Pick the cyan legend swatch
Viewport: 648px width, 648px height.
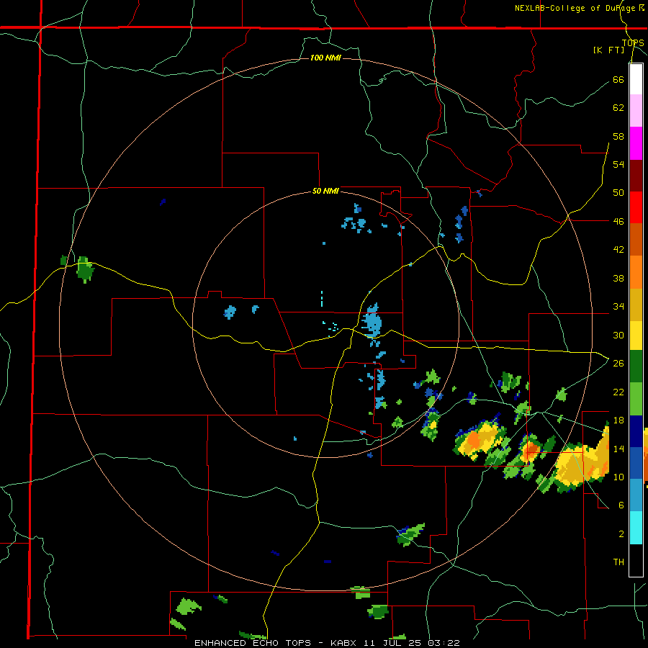pyautogui.click(x=636, y=528)
